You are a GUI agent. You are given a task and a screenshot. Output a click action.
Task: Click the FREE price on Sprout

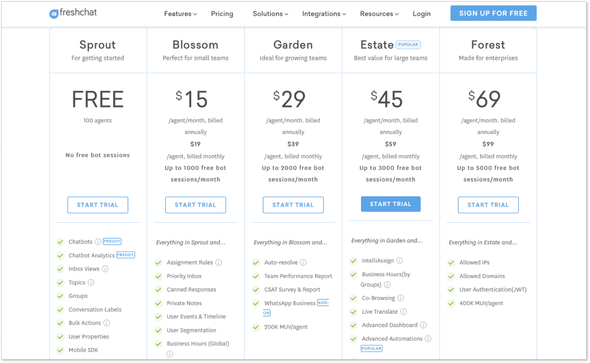click(98, 99)
